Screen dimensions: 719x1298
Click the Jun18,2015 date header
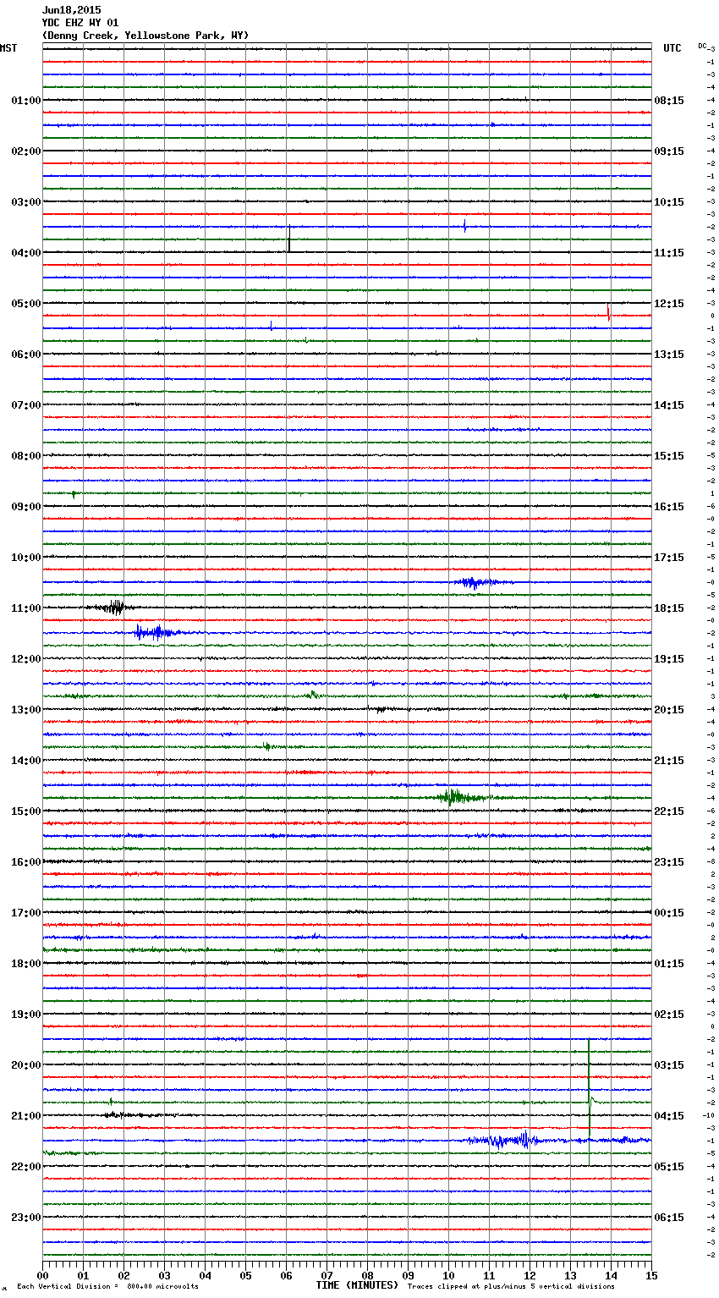click(72, 10)
